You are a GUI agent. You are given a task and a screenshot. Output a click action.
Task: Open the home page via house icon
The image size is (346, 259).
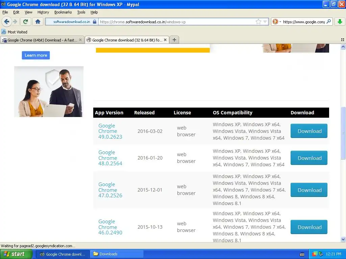(38, 22)
